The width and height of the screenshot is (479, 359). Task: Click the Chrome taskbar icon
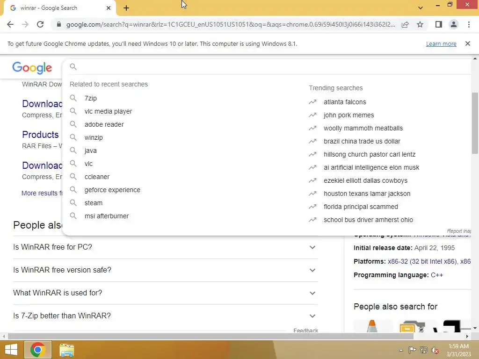[38, 350]
